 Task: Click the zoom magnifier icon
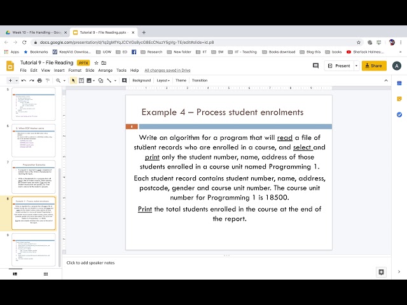click(58, 81)
